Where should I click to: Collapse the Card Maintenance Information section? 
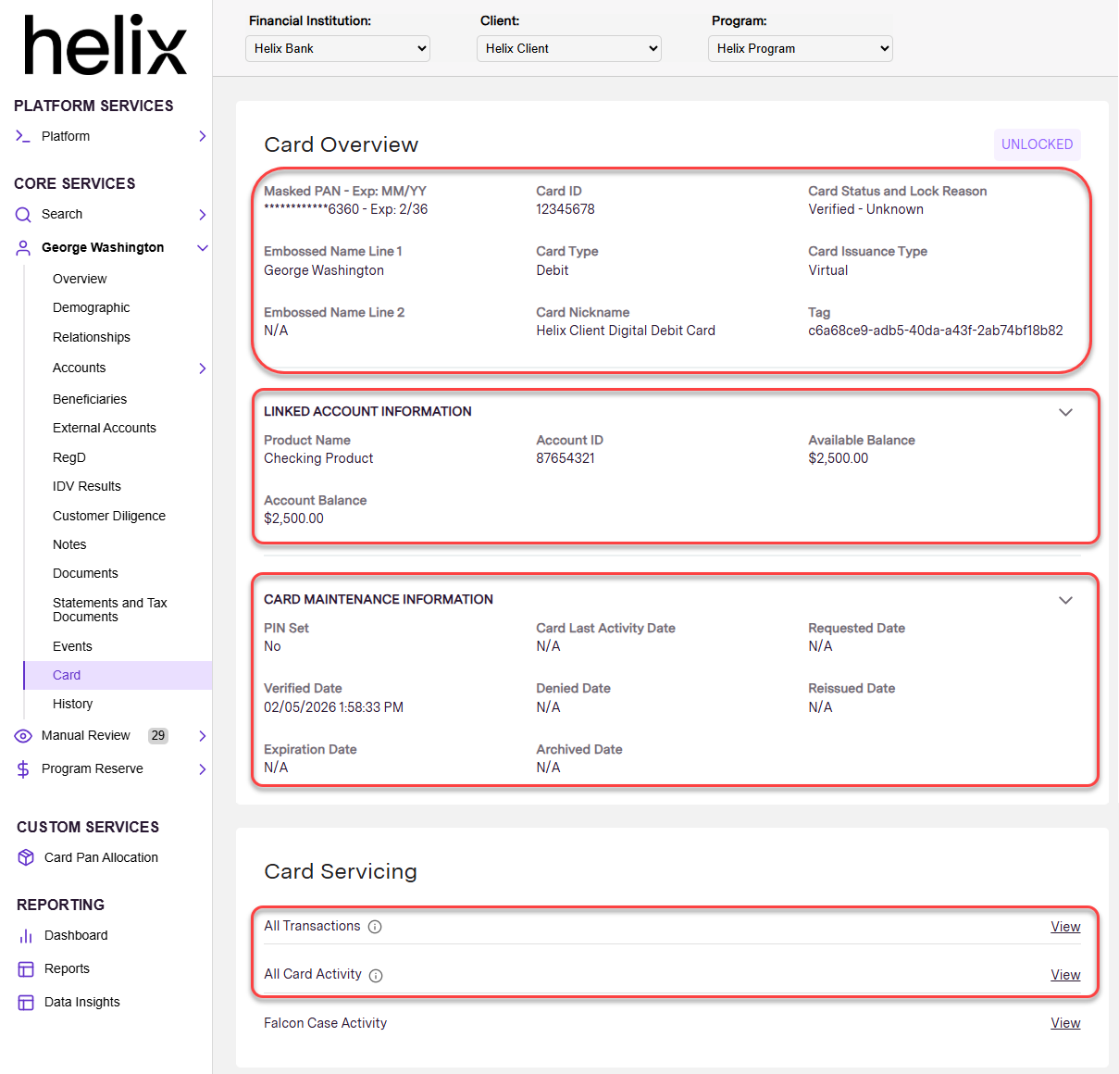coord(1065,601)
